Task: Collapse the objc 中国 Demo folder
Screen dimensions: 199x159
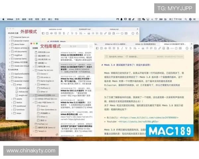Action: click(33, 102)
